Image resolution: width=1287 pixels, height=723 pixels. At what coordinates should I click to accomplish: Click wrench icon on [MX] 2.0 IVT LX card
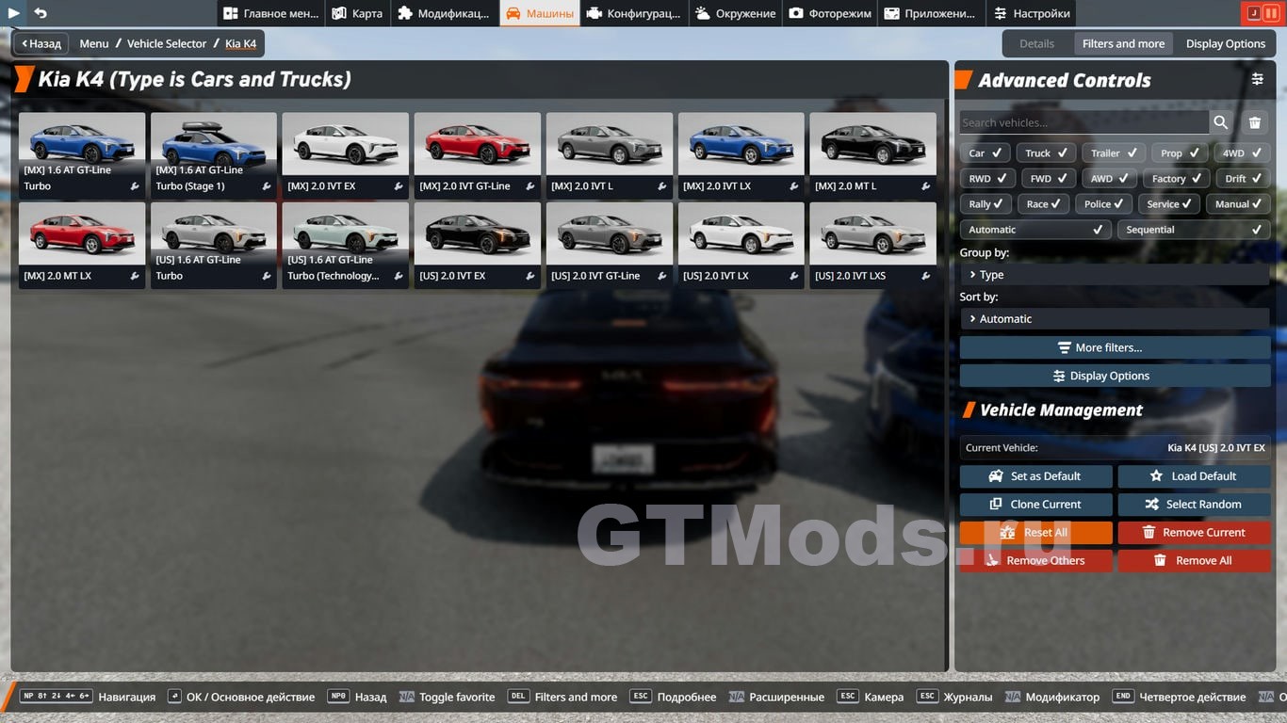[794, 186]
